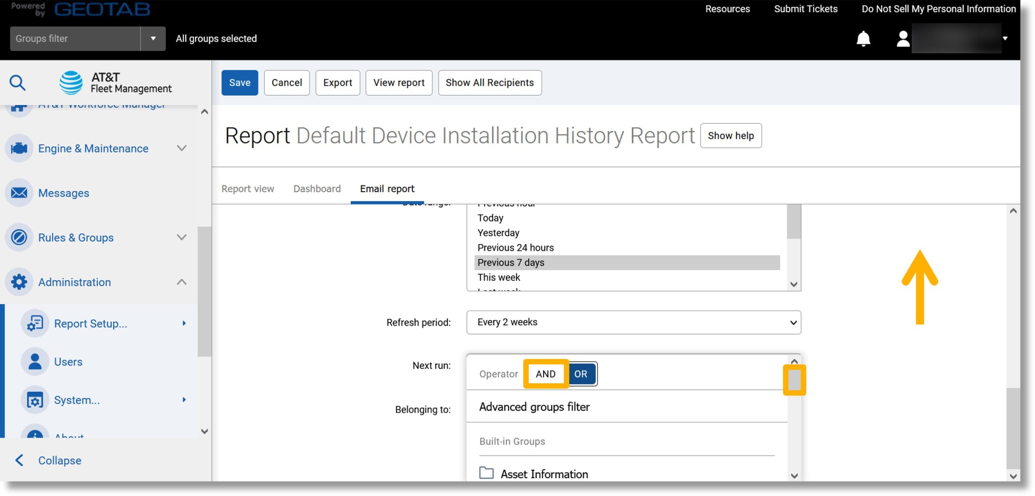The height and width of the screenshot is (496, 1035).
Task: Click the Cancel button
Action: (287, 82)
